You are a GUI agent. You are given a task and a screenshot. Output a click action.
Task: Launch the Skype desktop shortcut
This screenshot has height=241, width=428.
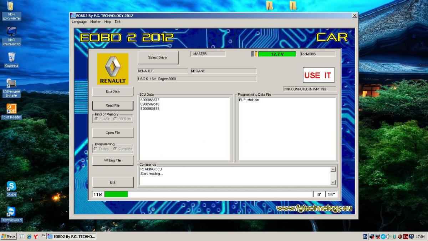[11, 189]
